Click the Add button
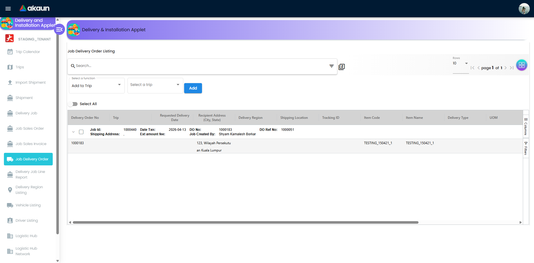The width and height of the screenshot is (534, 263). [193, 88]
